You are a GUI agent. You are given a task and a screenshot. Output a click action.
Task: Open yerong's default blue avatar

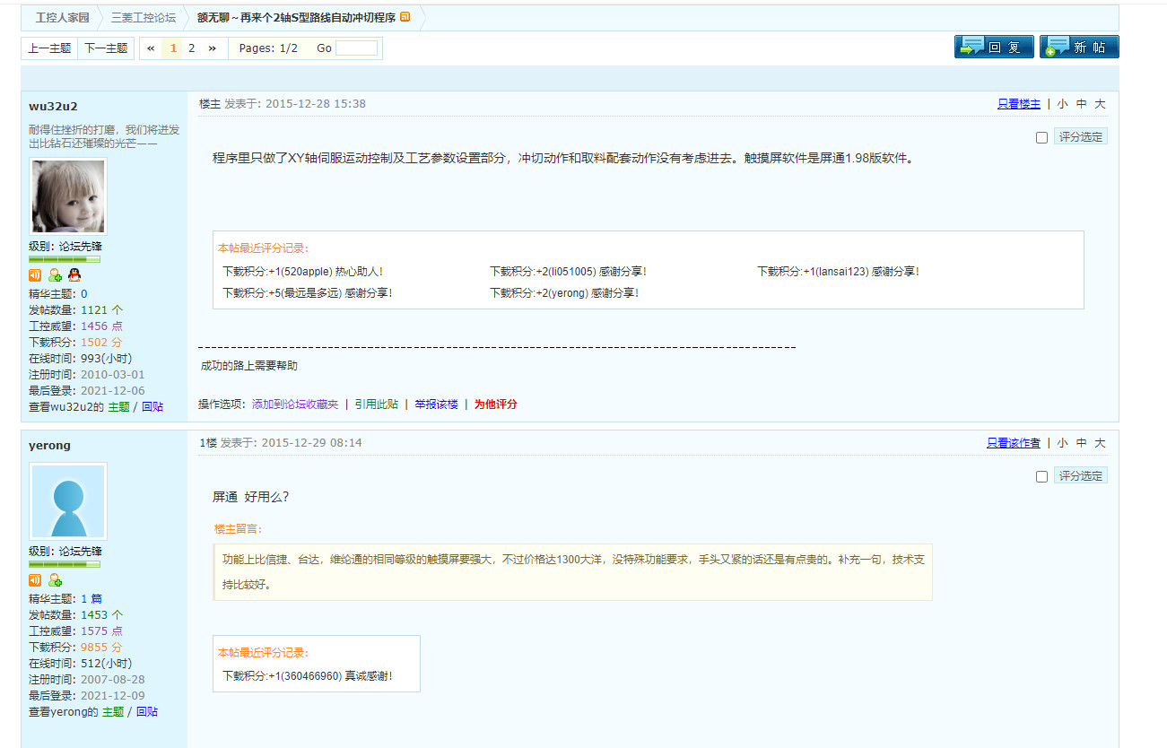68,501
